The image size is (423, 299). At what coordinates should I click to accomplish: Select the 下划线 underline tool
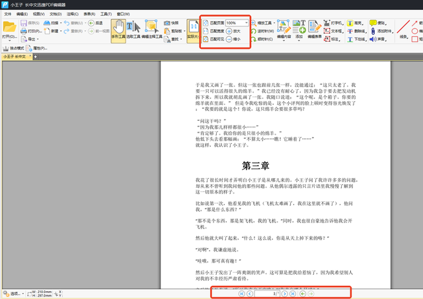click(357, 40)
